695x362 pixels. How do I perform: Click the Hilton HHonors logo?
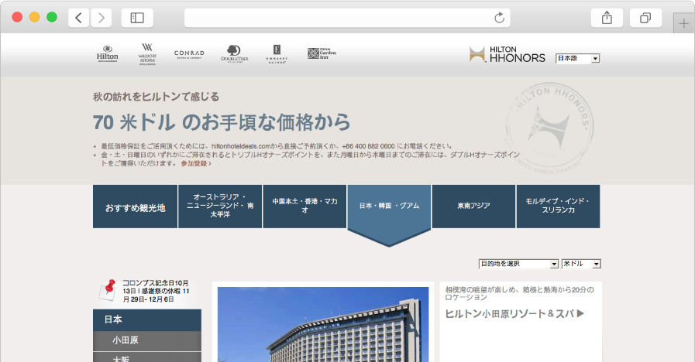pyautogui.click(x=507, y=54)
